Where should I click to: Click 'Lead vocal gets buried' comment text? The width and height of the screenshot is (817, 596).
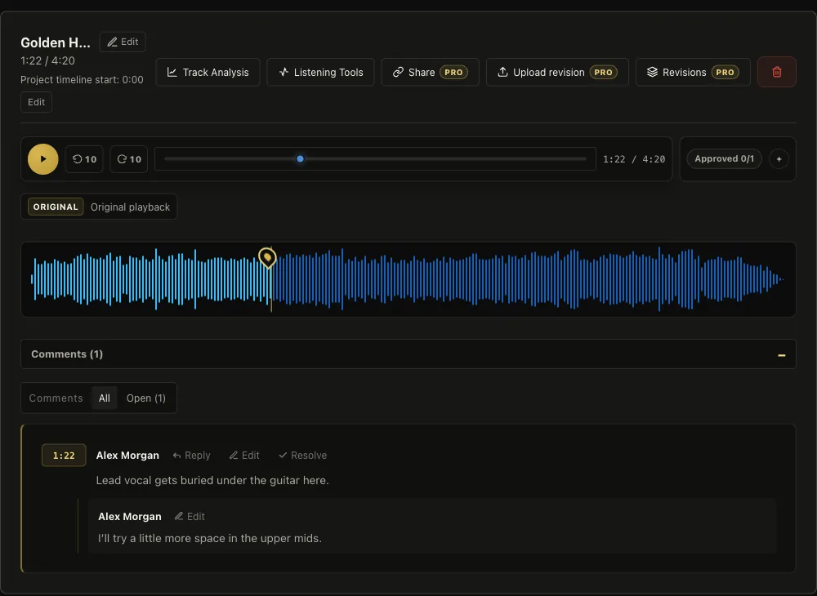(x=212, y=480)
